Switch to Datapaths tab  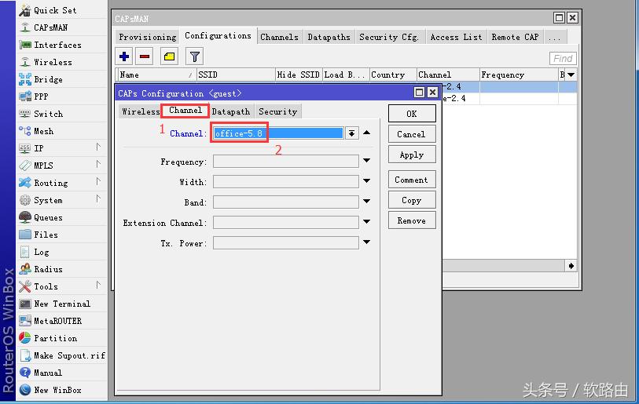(x=329, y=37)
